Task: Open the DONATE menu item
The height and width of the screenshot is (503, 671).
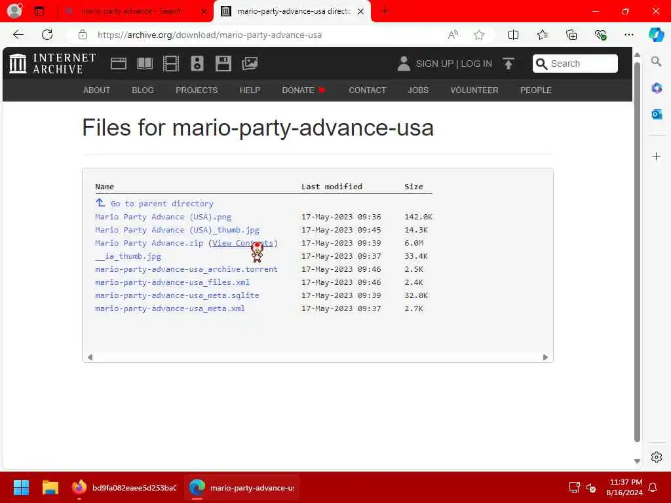Action: pos(303,90)
